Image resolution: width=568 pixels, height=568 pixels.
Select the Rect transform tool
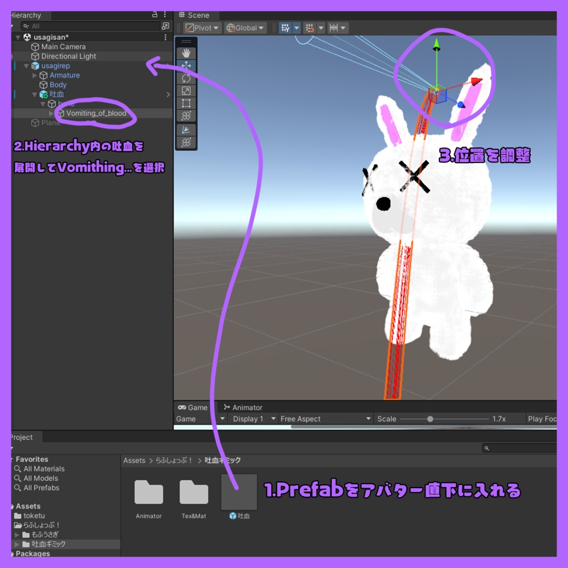click(186, 103)
